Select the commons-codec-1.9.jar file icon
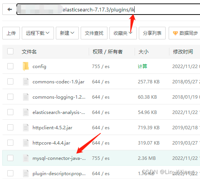 pos(26,81)
